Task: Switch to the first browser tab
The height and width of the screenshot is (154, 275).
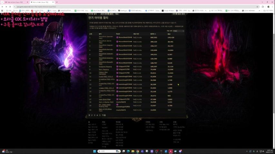Action: click(x=13, y=2)
